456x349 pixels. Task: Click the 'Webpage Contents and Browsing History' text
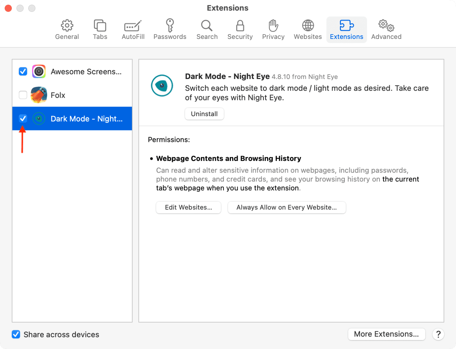click(x=229, y=158)
